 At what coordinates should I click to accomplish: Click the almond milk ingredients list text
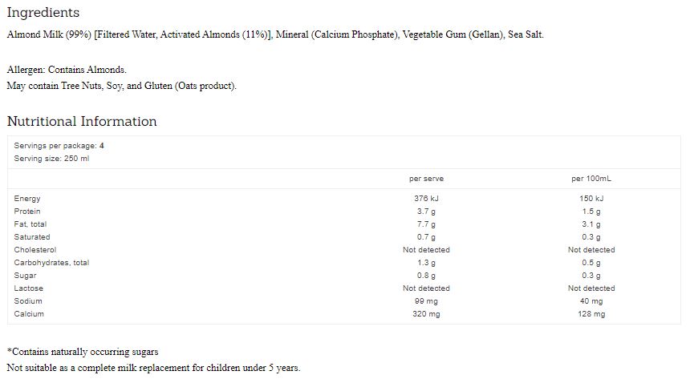[274, 35]
